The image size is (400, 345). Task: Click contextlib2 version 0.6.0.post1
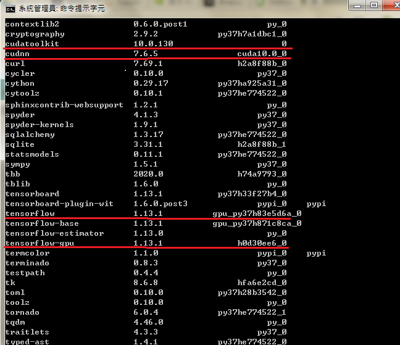click(x=160, y=24)
